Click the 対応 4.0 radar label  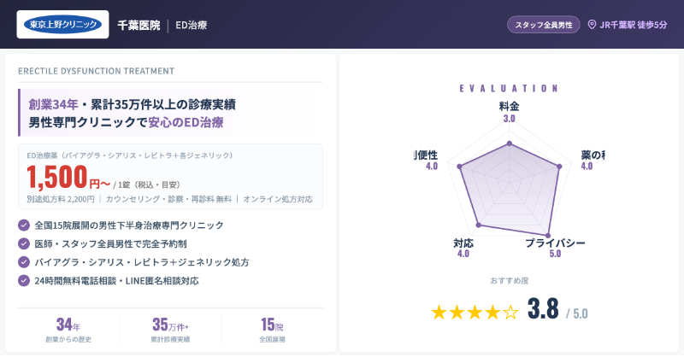tap(463, 248)
